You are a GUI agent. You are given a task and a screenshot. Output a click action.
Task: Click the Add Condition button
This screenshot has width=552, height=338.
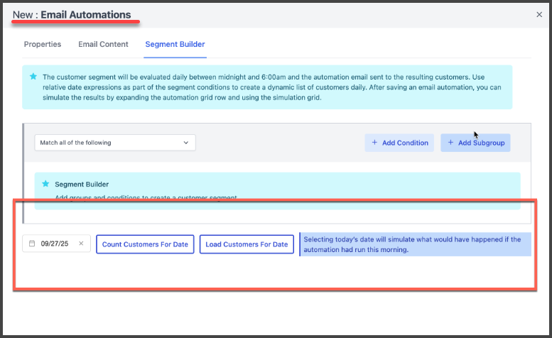[x=399, y=143]
